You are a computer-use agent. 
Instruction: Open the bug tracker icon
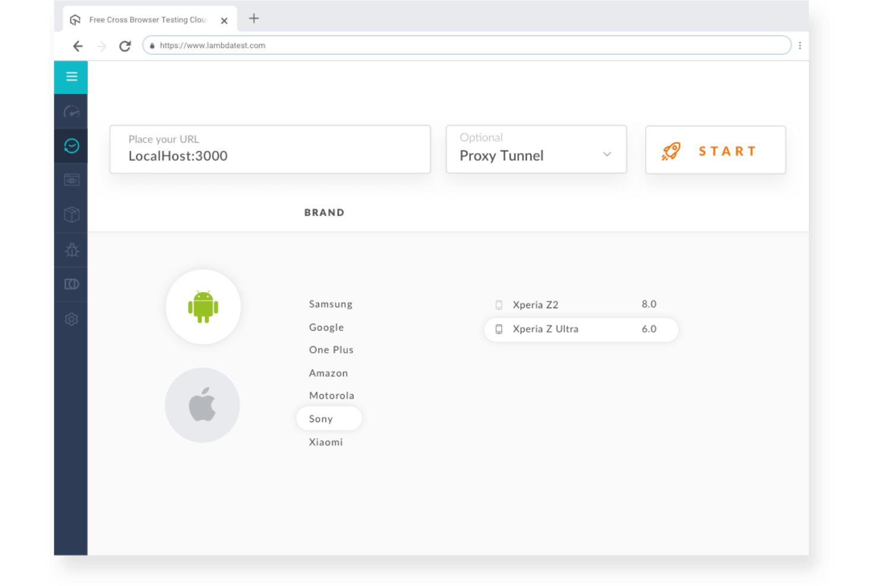click(x=71, y=249)
